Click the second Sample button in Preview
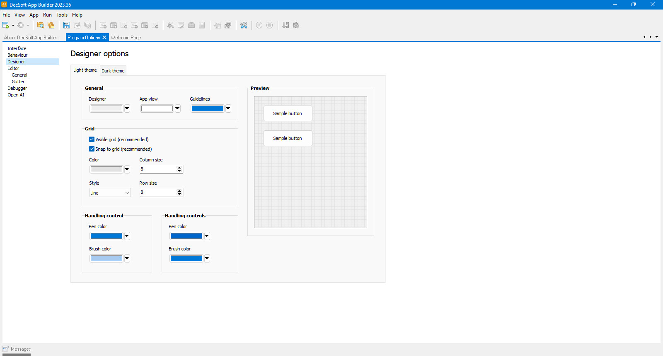This screenshot has width=663, height=356. pos(288,138)
